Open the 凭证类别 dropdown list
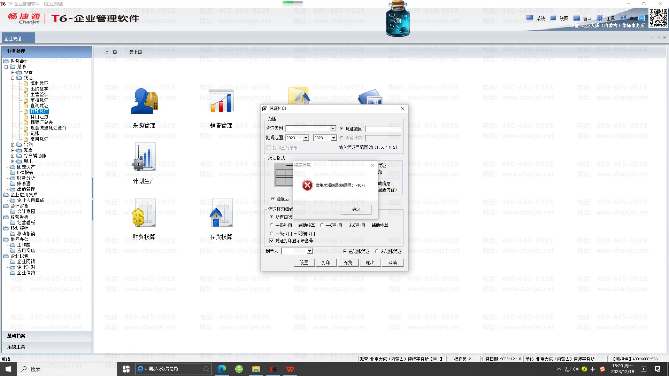This screenshot has height=376, width=669. pyautogui.click(x=333, y=128)
